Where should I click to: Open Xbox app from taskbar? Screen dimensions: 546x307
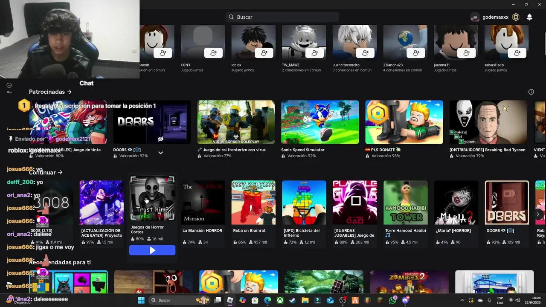(x=280, y=300)
